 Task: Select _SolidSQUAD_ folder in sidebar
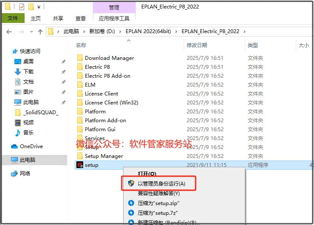pyautogui.click(x=41, y=112)
